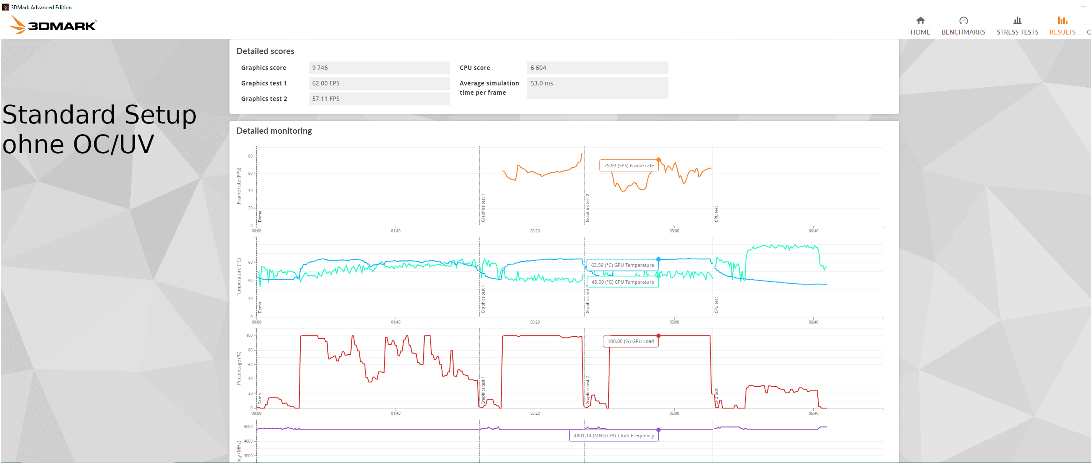Click the 75.93 (FPS) Frame rate tooltip
This screenshot has height=463, width=1091.
[x=629, y=166]
